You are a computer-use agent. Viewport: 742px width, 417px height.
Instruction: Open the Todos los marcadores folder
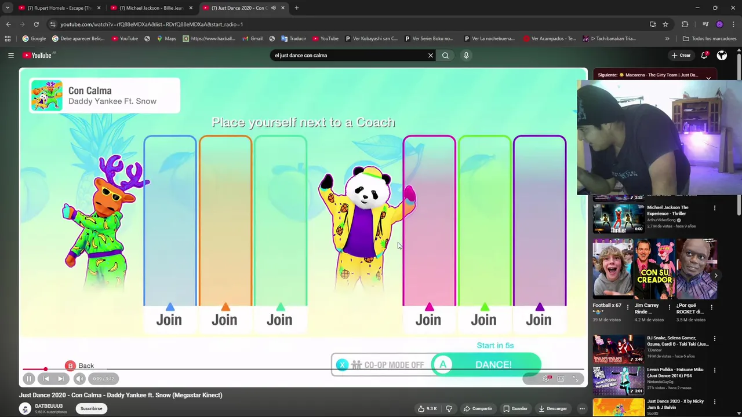click(x=710, y=39)
